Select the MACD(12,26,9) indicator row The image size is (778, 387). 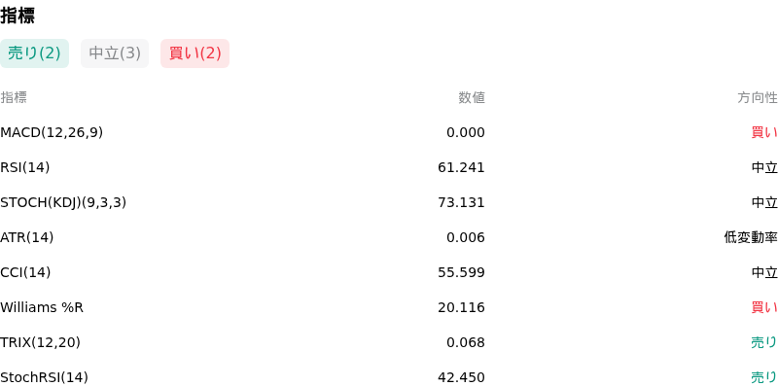[389, 132]
